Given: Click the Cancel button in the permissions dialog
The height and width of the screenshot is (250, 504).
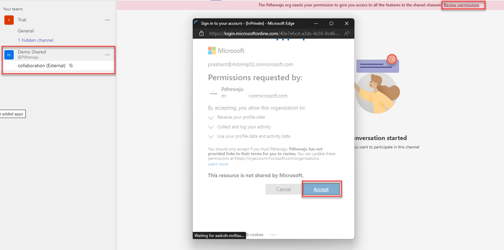Looking at the screenshot, I should point(283,189).
